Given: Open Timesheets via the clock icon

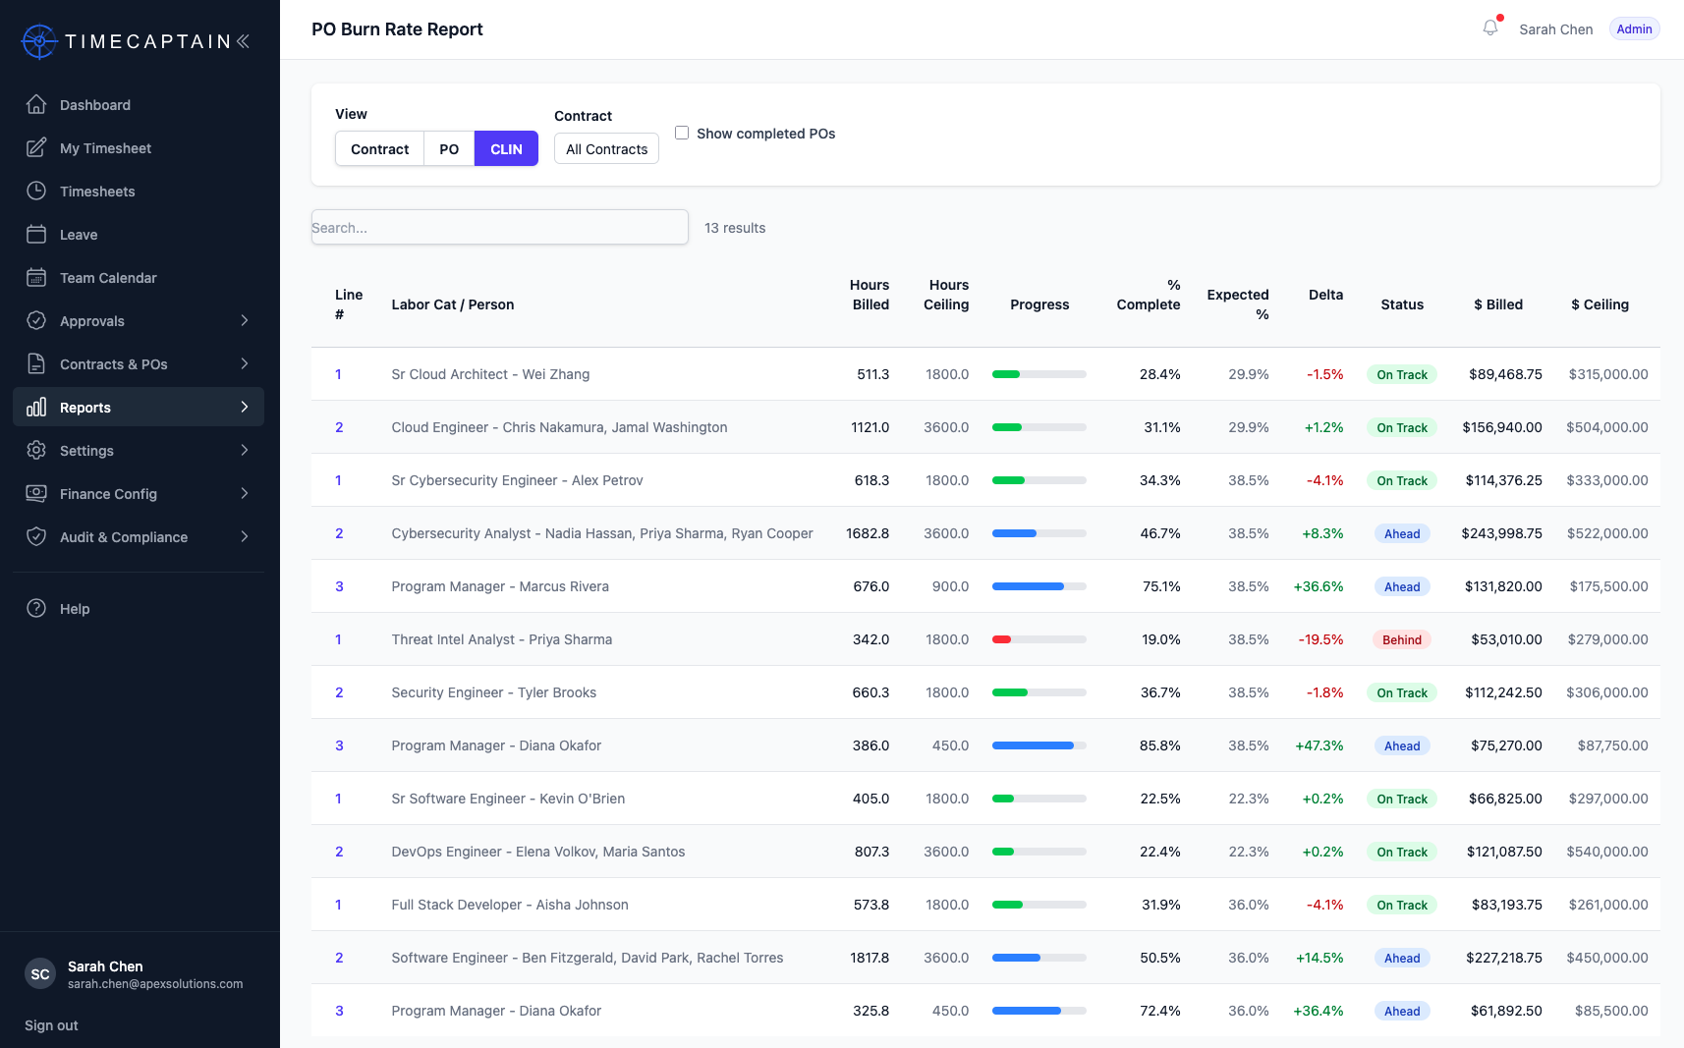Looking at the screenshot, I should click(36, 191).
